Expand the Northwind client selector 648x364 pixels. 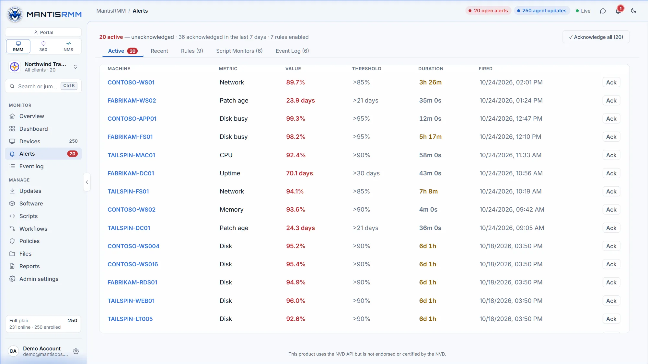pyautogui.click(x=43, y=67)
